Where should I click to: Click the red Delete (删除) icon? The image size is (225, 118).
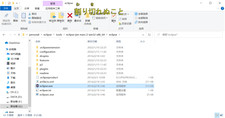(x=70, y=16)
